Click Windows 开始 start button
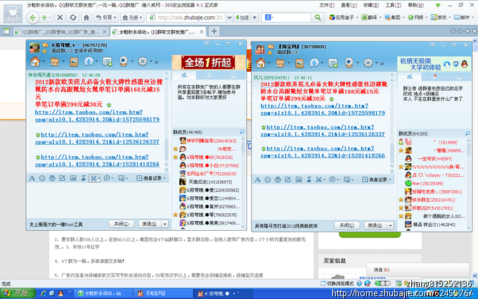478x299 pixels. (18, 293)
